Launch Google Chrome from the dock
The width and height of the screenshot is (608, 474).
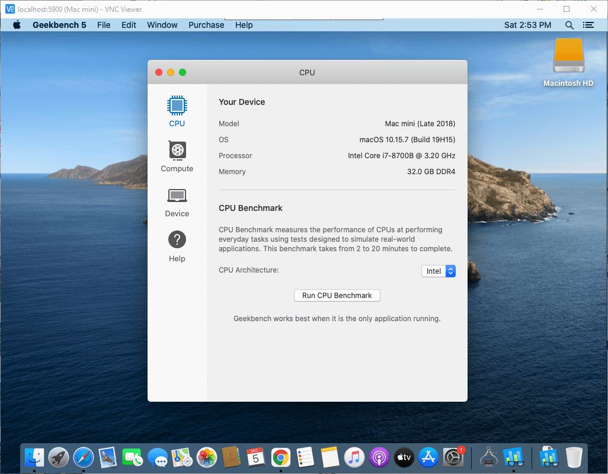[280, 457]
